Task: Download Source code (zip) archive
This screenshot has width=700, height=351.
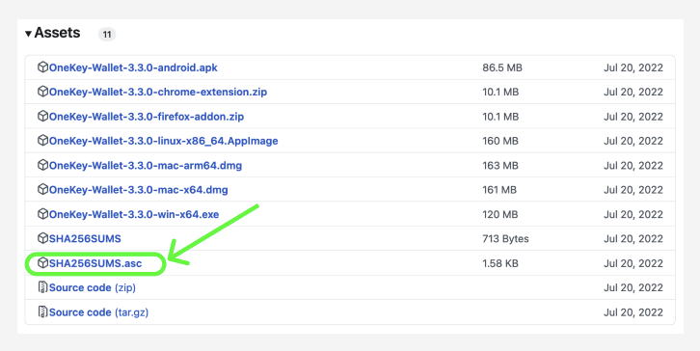Action: pyautogui.click(x=93, y=287)
